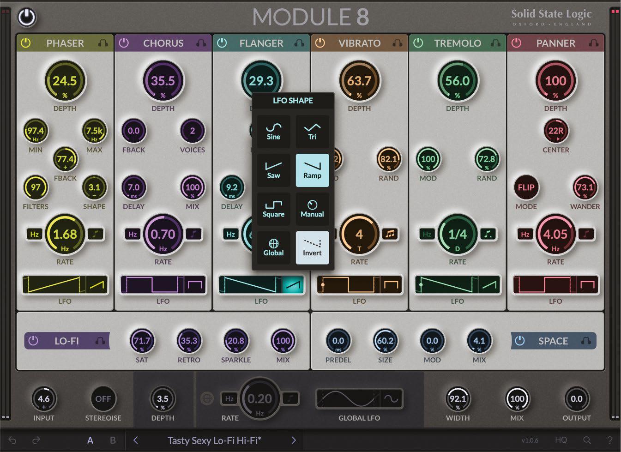Click the undo arrow icon
This screenshot has width=621, height=452.
pyautogui.click(x=13, y=440)
